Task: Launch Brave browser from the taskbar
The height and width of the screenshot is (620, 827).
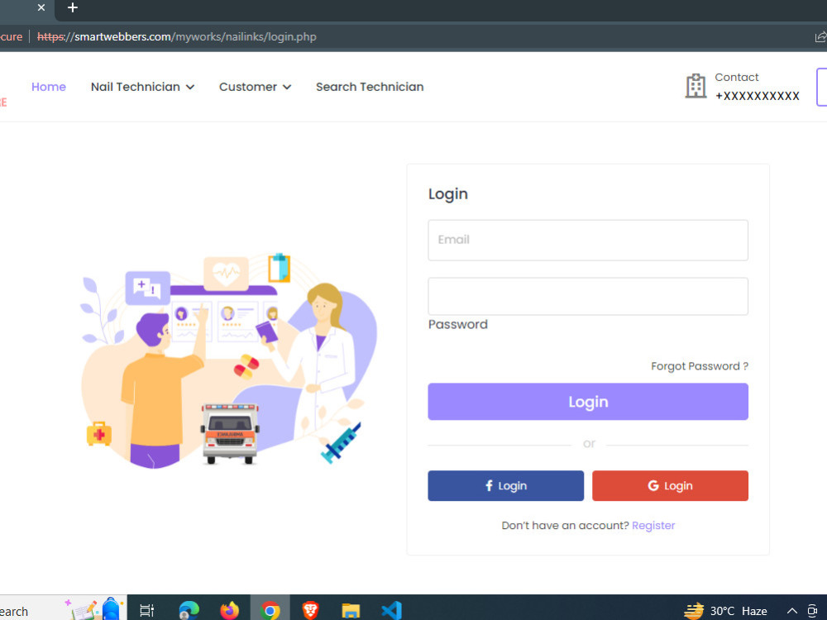Action: point(311,611)
